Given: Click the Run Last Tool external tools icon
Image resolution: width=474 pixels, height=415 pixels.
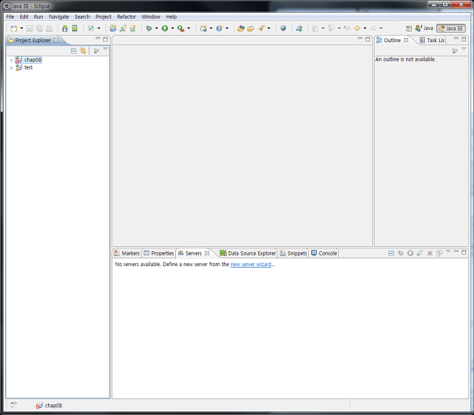Looking at the screenshot, I should (x=181, y=29).
